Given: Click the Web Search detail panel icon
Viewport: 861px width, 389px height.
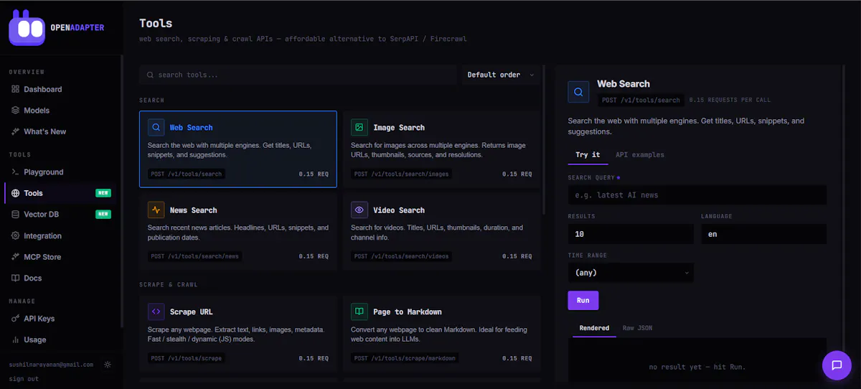Looking at the screenshot, I should click(578, 92).
